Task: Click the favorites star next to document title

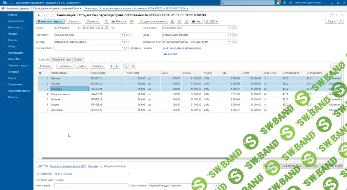Action: tap(53, 15)
